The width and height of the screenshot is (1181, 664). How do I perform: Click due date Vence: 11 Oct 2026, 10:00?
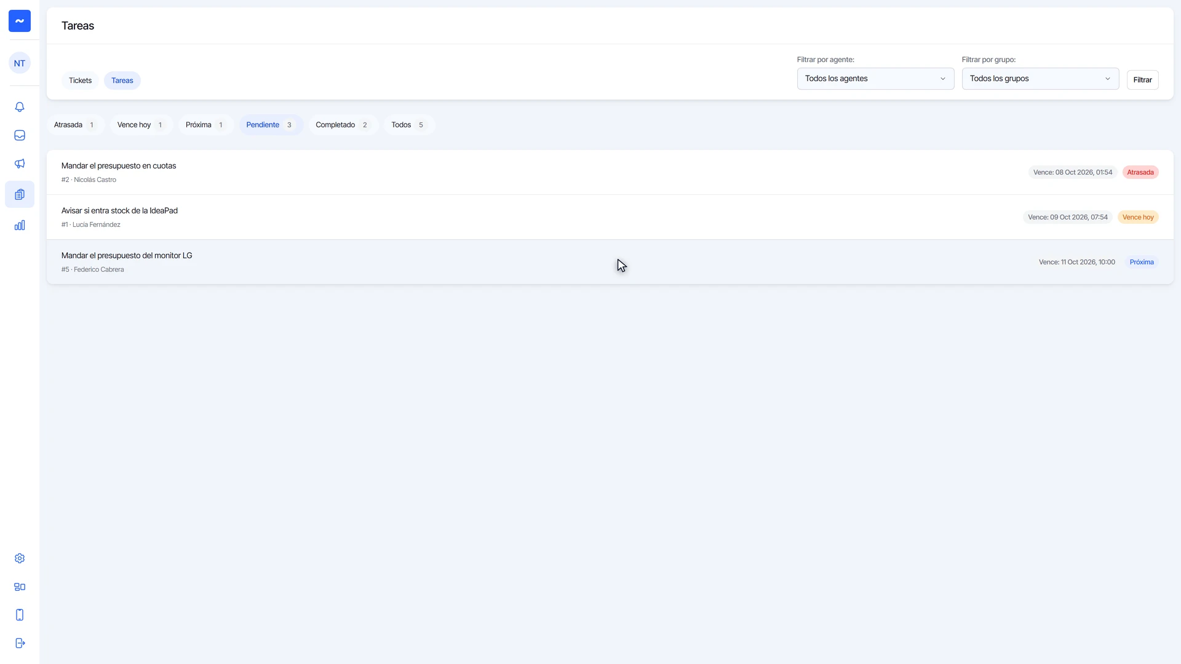[x=1077, y=262]
